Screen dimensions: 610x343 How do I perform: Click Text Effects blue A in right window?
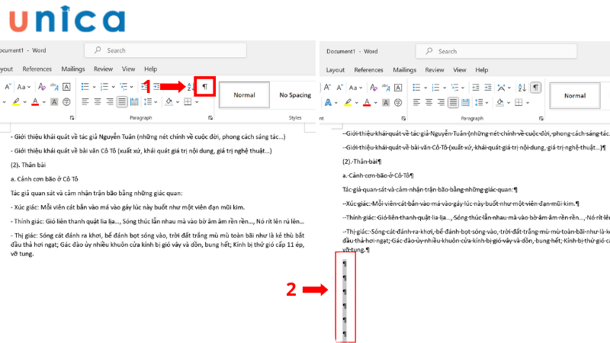click(328, 103)
